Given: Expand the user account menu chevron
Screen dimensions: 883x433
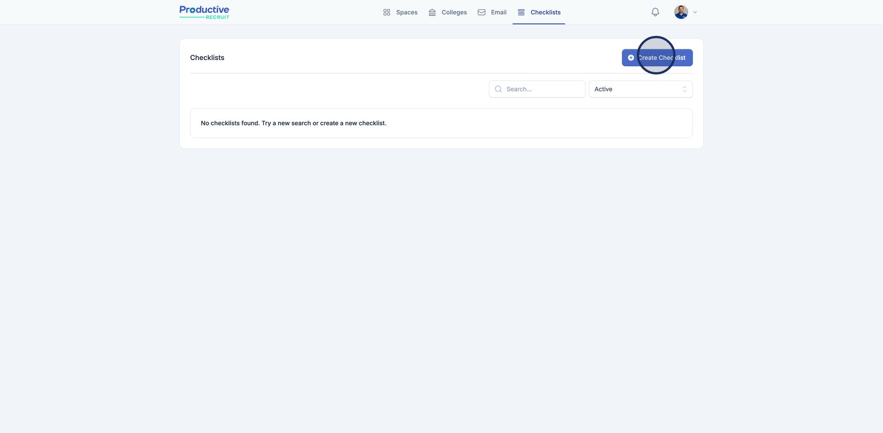Looking at the screenshot, I should 695,12.
